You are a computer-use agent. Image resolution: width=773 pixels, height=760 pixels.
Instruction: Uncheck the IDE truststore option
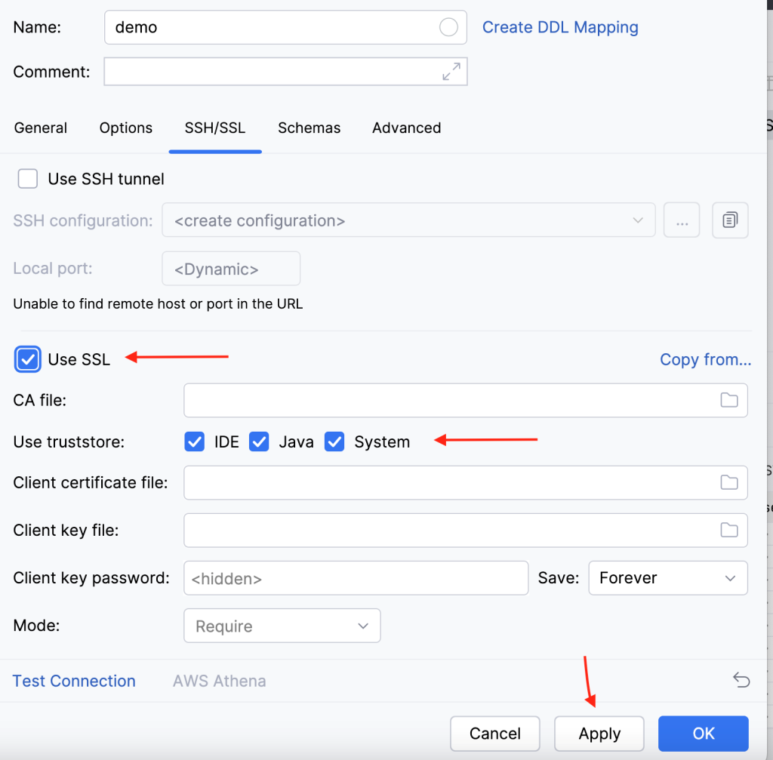[194, 442]
